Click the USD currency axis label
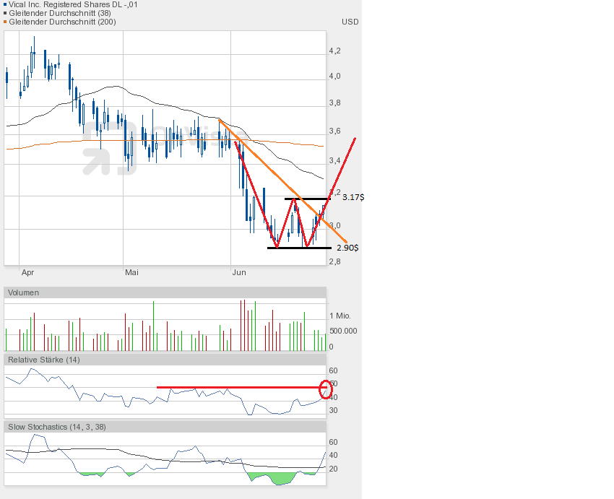This screenshot has width=614, height=499. tap(350, 22)
